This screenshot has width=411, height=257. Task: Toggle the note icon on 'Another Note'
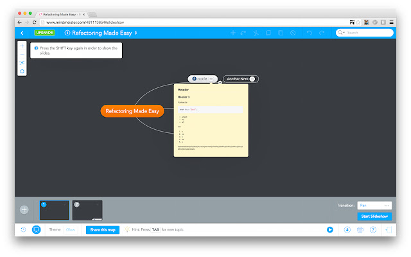[252, 79]
